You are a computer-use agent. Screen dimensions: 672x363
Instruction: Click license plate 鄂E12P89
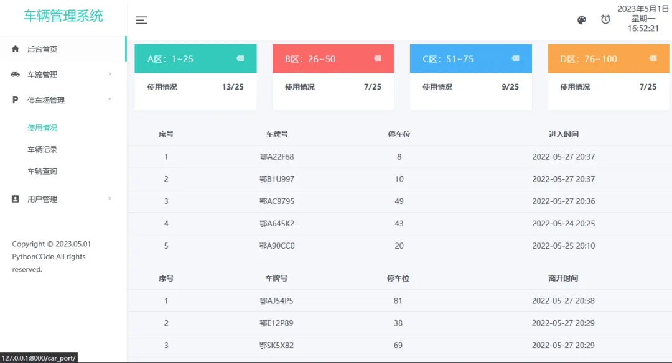(276, 323)
